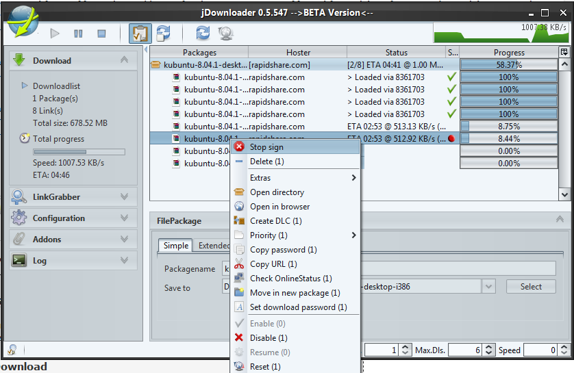
Task: Click the Start downloads play button
Action: pos(55,33)
